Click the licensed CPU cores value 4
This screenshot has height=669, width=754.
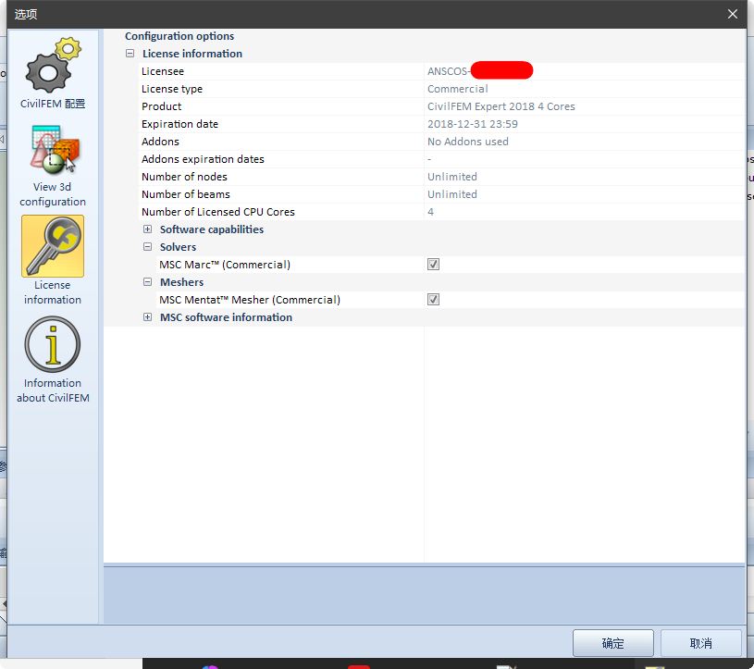point(430,212)
